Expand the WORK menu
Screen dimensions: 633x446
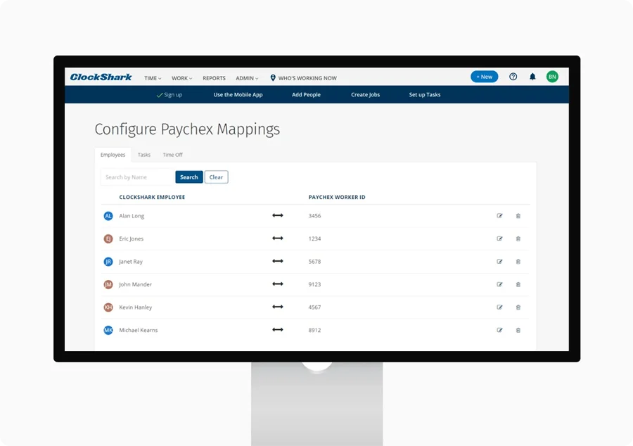181,78
